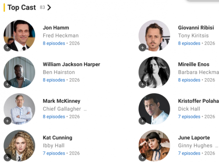Expand the Top Cast chevron arrow

49,7
